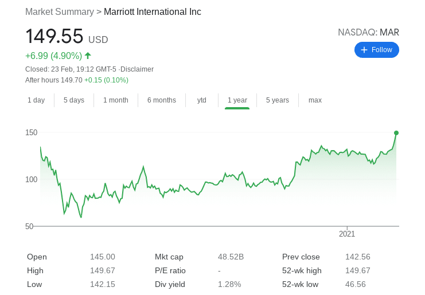
Task: Click the plus icon on Follow button
Action: 364,50
